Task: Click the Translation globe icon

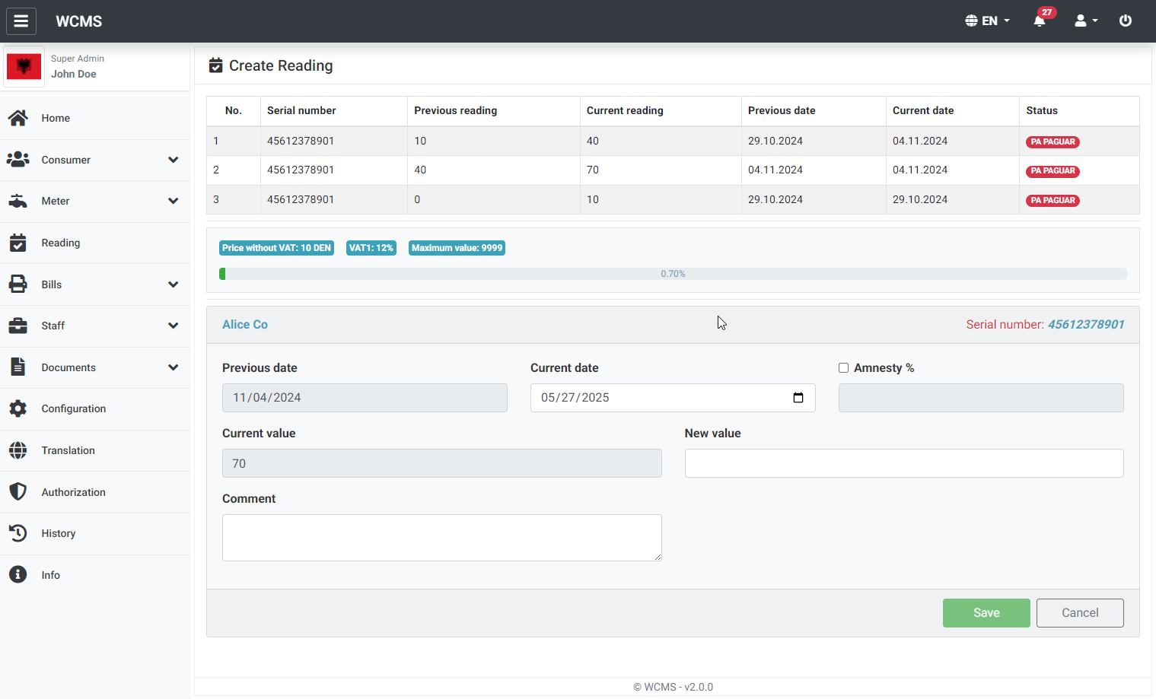Action: 18,450
